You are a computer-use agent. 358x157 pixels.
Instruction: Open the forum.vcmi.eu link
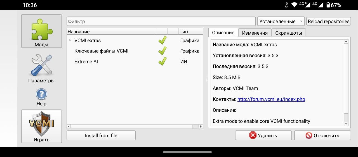tap(271, 99)
